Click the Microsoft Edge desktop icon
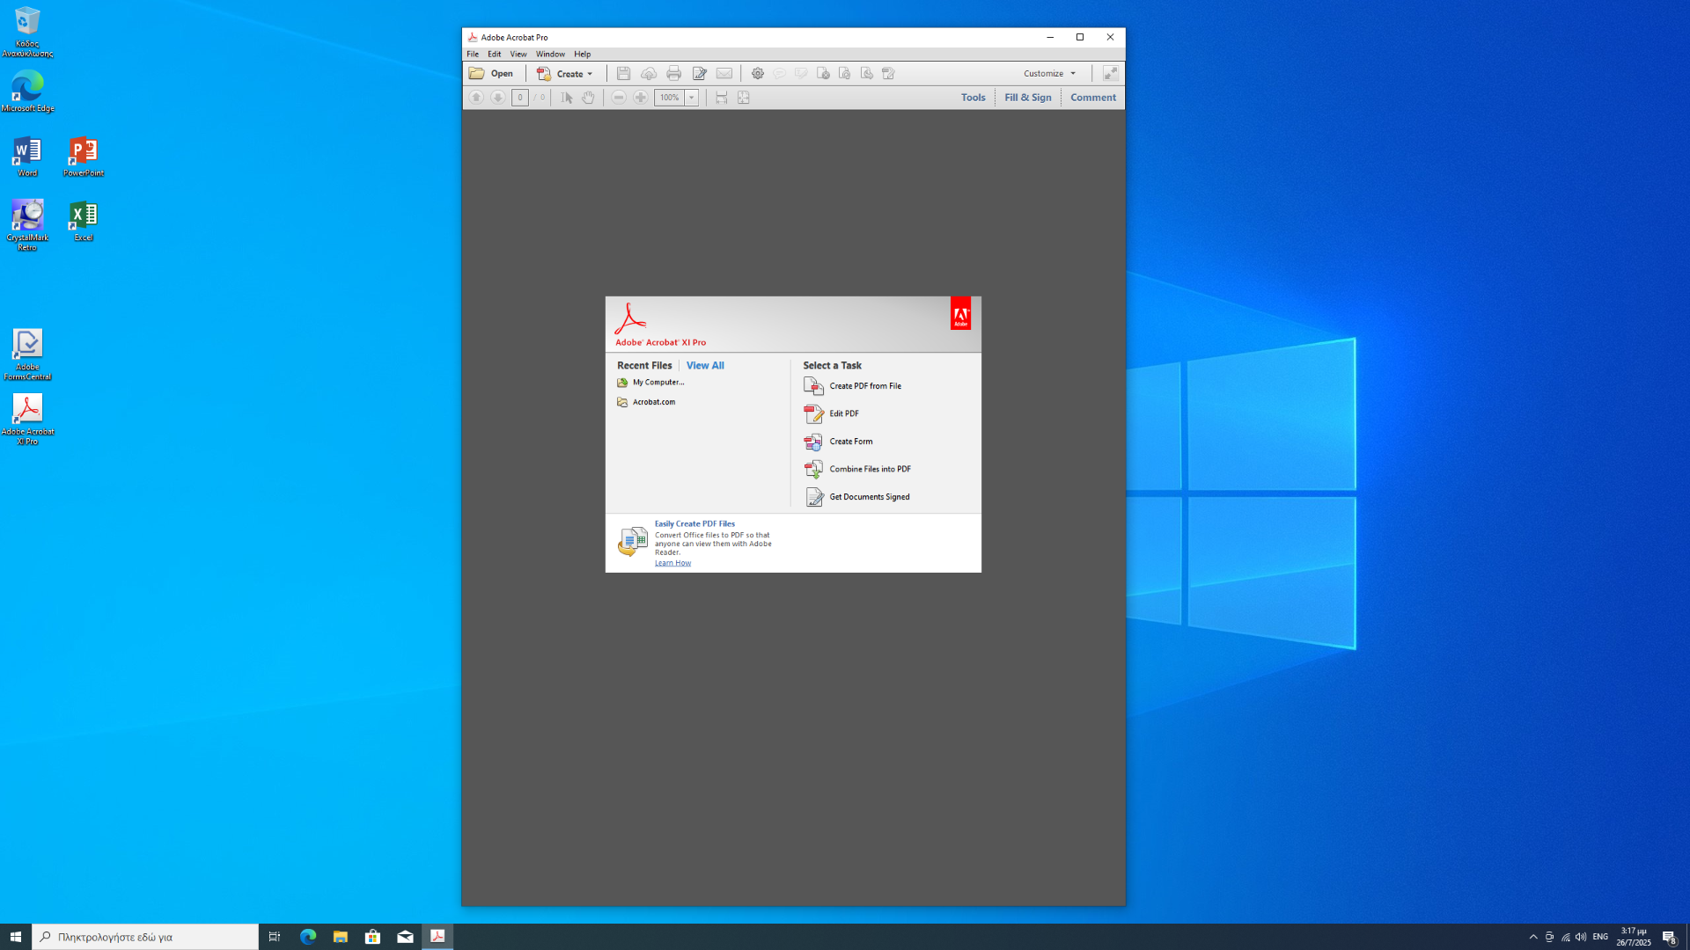This screenshot has width=1690, height=950. pyautogui.click(x=27, y=91)
